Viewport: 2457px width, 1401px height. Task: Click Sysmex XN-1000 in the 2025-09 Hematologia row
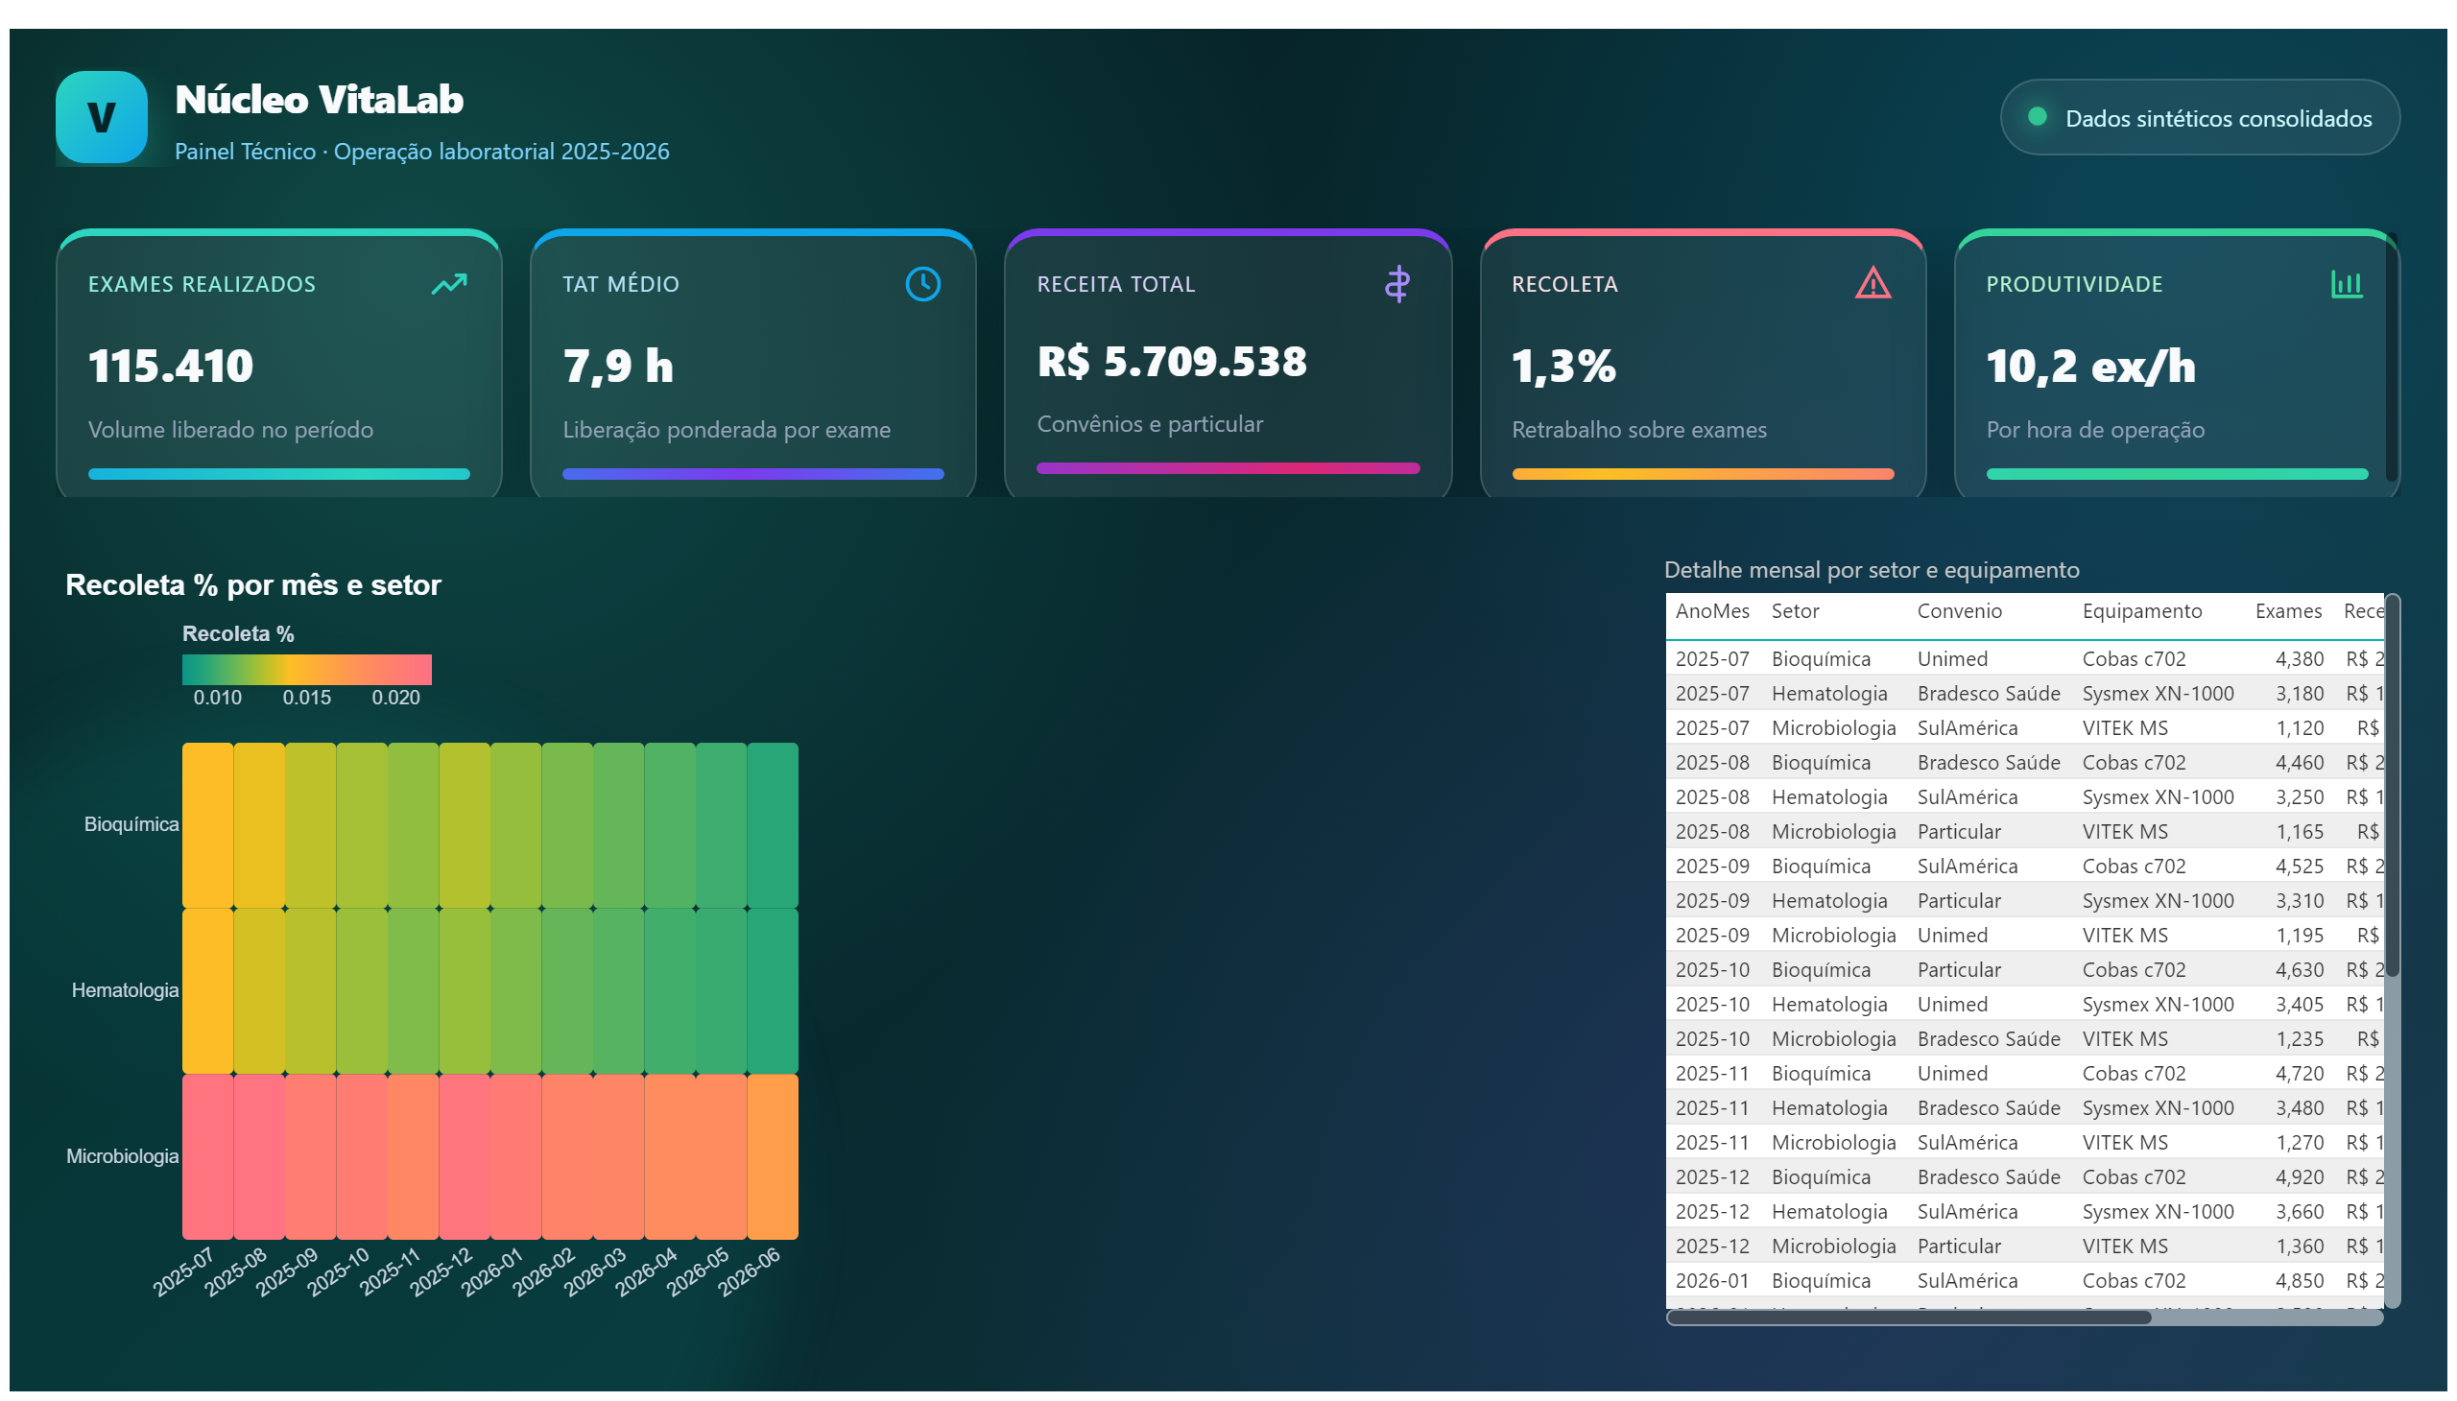[2157, 902]
